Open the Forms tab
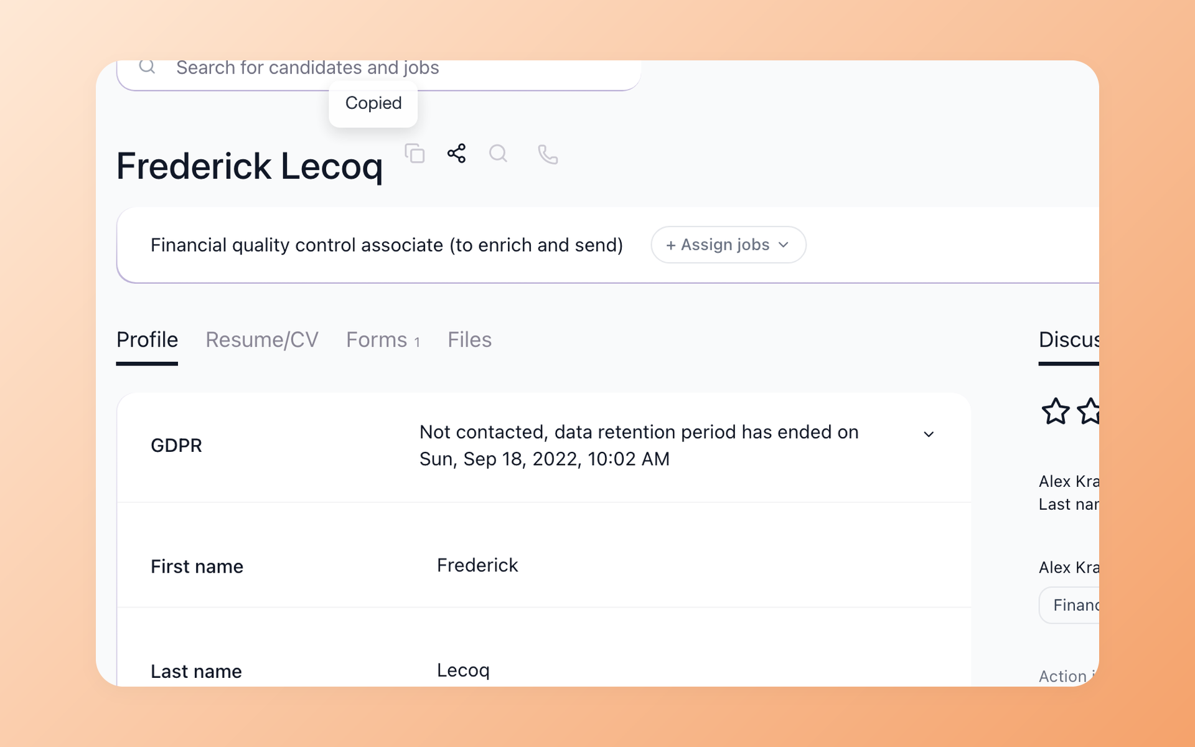The image size is (1195, 747). (x=383, y=340)
